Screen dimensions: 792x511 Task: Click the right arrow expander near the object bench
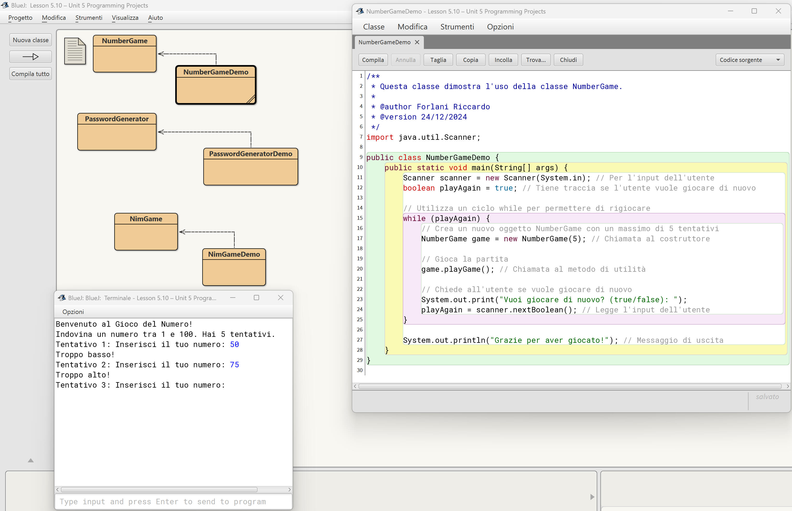click(592, 497)
